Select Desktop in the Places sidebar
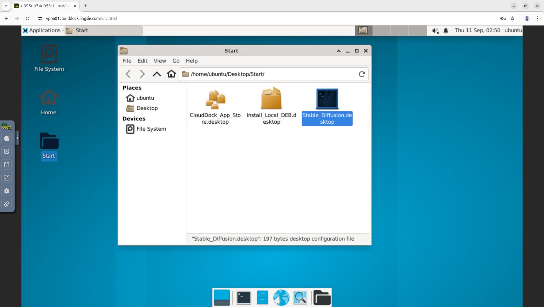The height and width of the screenshot is (307, 544). pyautogui.click(x=147, y=108)
